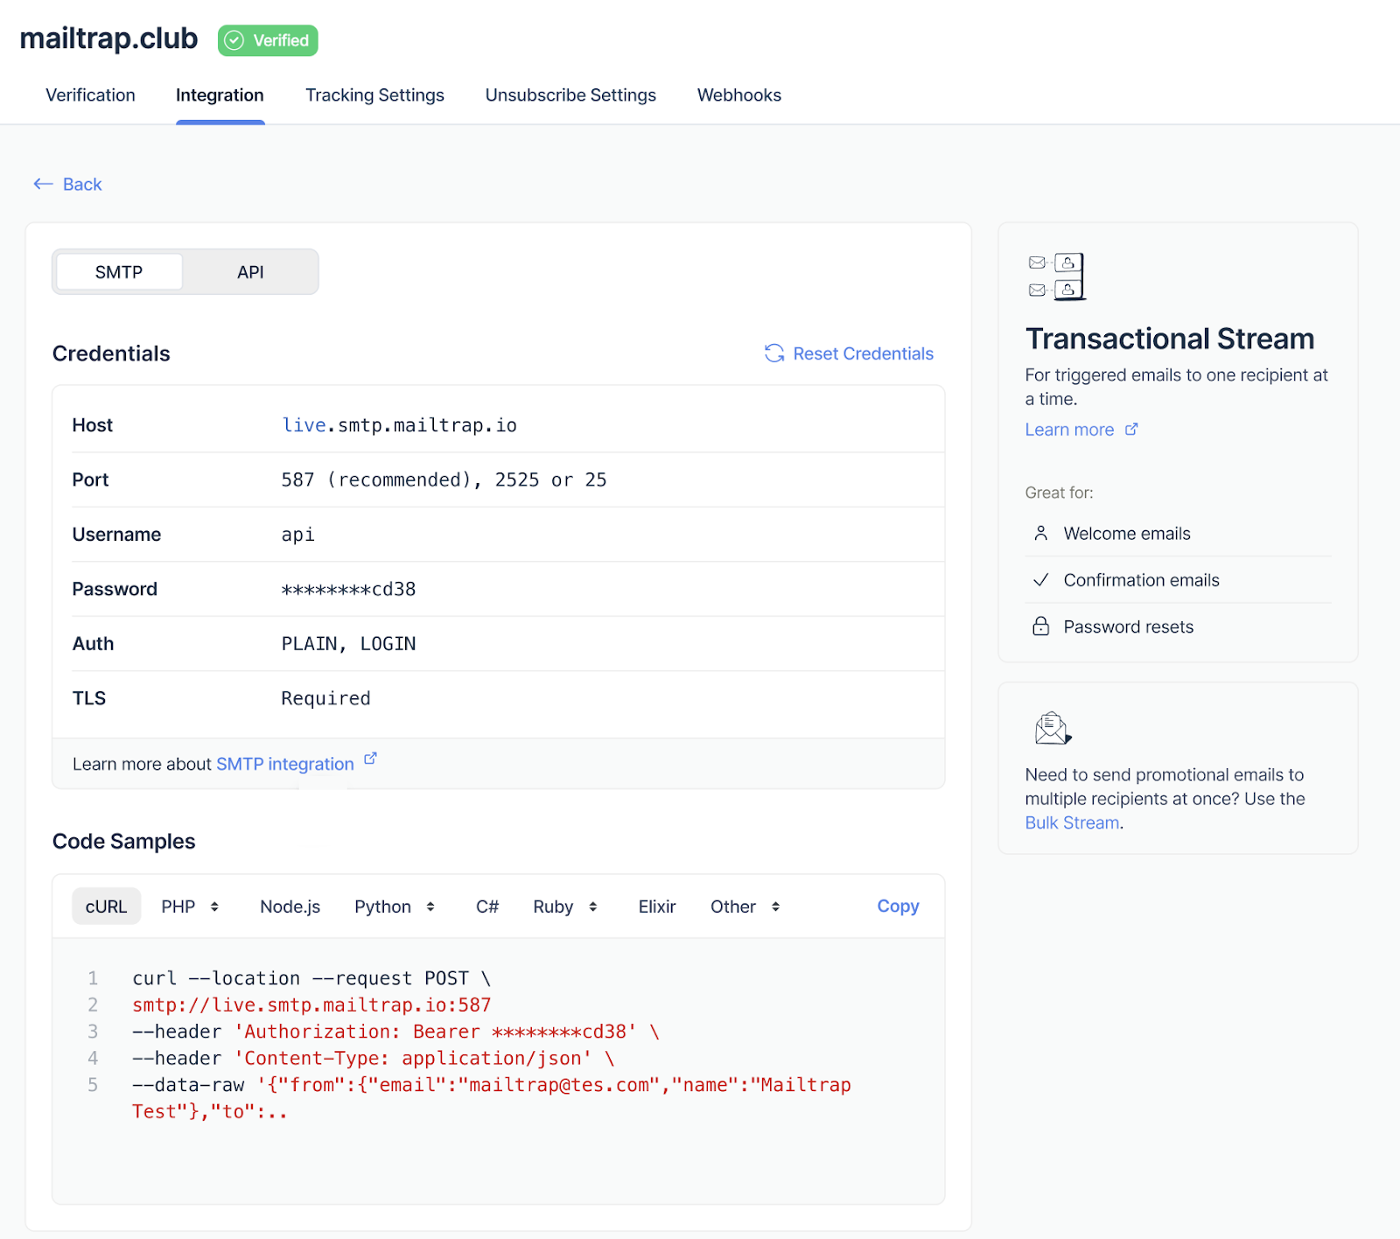Click the back arrow icon
Screen dimensions: 1400x1239
(42, 184)
